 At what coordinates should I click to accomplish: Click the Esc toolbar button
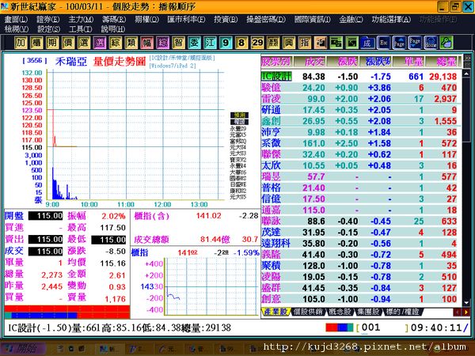(x=383, y=43)
